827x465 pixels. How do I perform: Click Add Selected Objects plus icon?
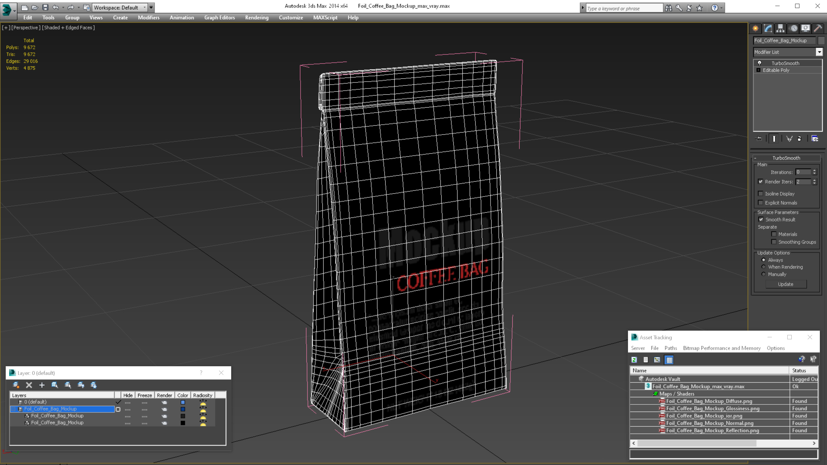click(x=42, y=385)
